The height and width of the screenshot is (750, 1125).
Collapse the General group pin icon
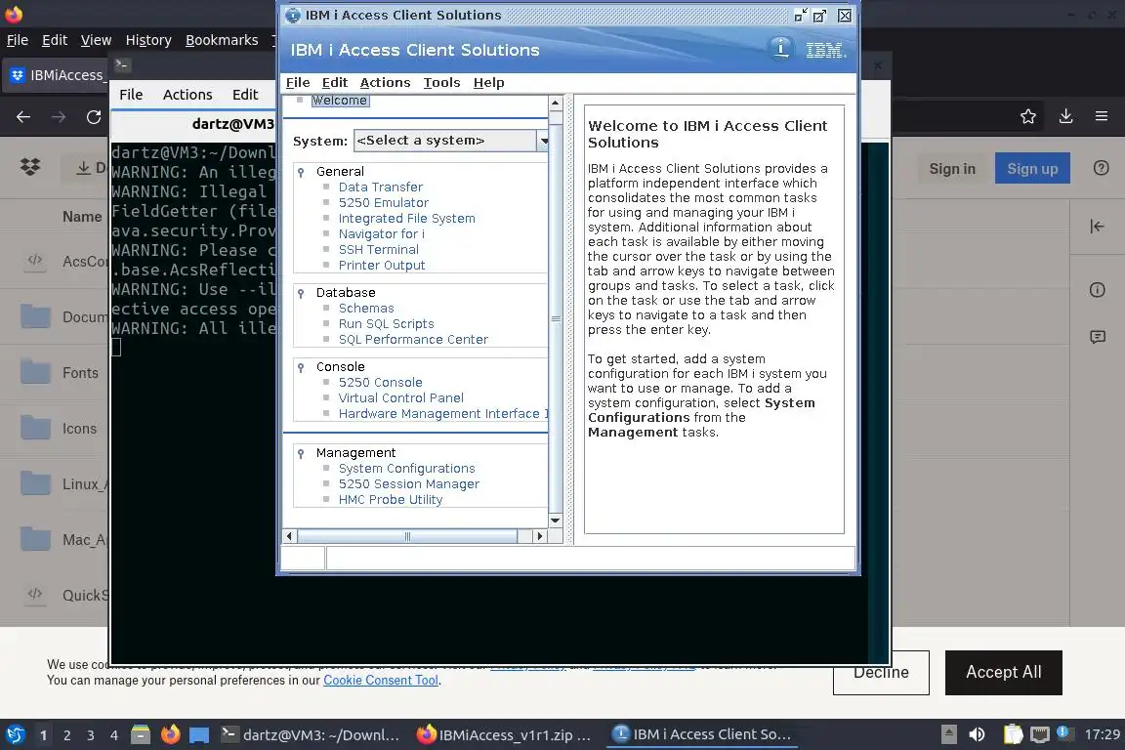(x=301, y=172)
